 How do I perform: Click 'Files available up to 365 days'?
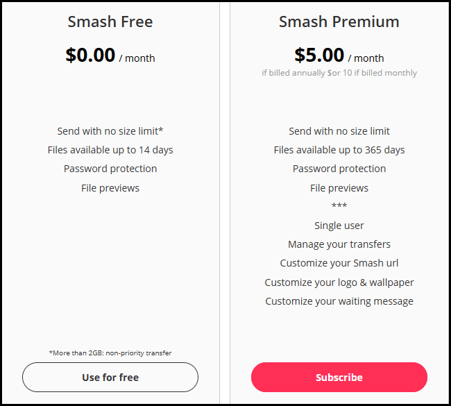339,150
